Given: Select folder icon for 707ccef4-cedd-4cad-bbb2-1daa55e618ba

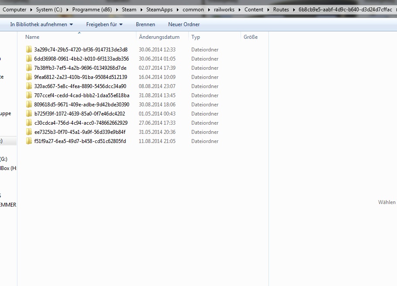Looking at the screenshot, I should coord(29,95).
